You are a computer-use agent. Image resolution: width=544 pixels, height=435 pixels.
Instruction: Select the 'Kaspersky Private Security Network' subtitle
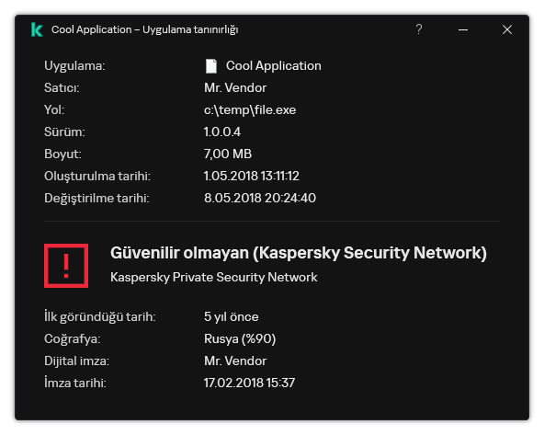[214, 278]
